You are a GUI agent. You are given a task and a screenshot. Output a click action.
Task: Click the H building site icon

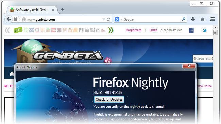click(x=92, y=30)
